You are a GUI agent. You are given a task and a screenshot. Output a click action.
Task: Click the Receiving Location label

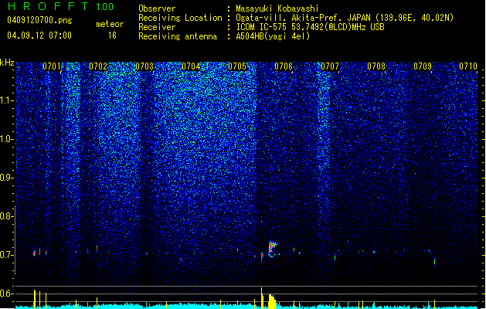coord(180,18)
